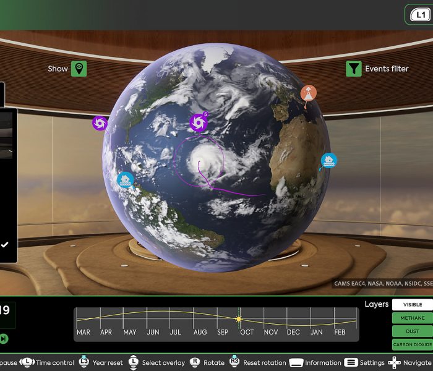Image resolution: width=433 pixels, height=371 pixels.
Task: Click the Year reset label
Action: [108, 363]
